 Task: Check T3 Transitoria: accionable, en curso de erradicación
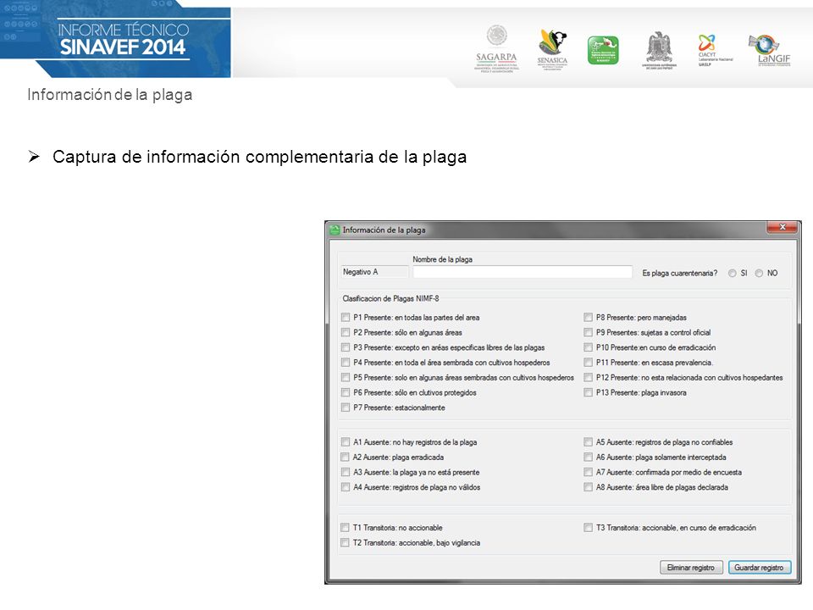point(588,528)
